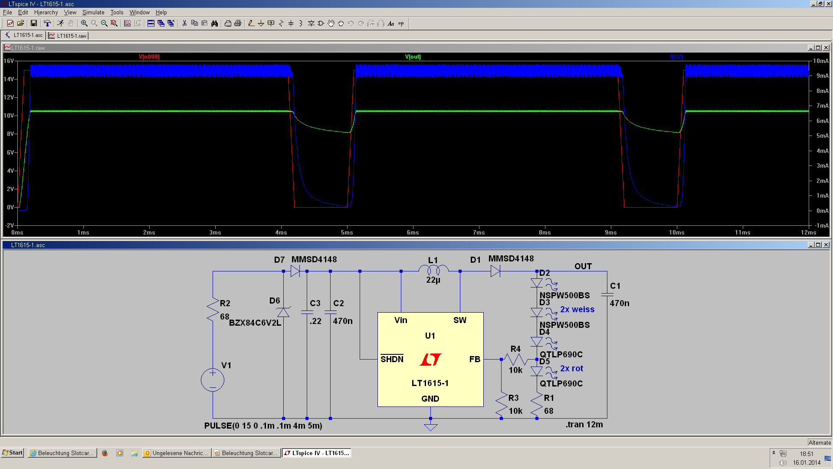The width and height of the screenshot is (833, 469).
Task: Click the LT1615-1 U1 chip symbol
Action: point(430,360)
